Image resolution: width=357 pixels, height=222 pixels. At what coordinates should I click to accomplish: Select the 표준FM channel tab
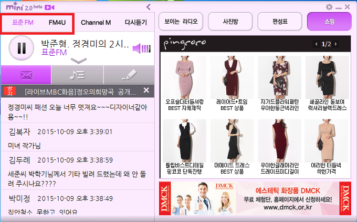click(23, 23)
